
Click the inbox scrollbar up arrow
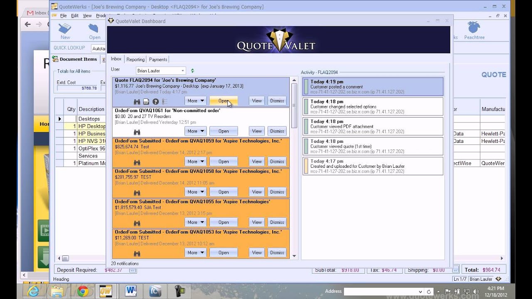tap(294, 80)
